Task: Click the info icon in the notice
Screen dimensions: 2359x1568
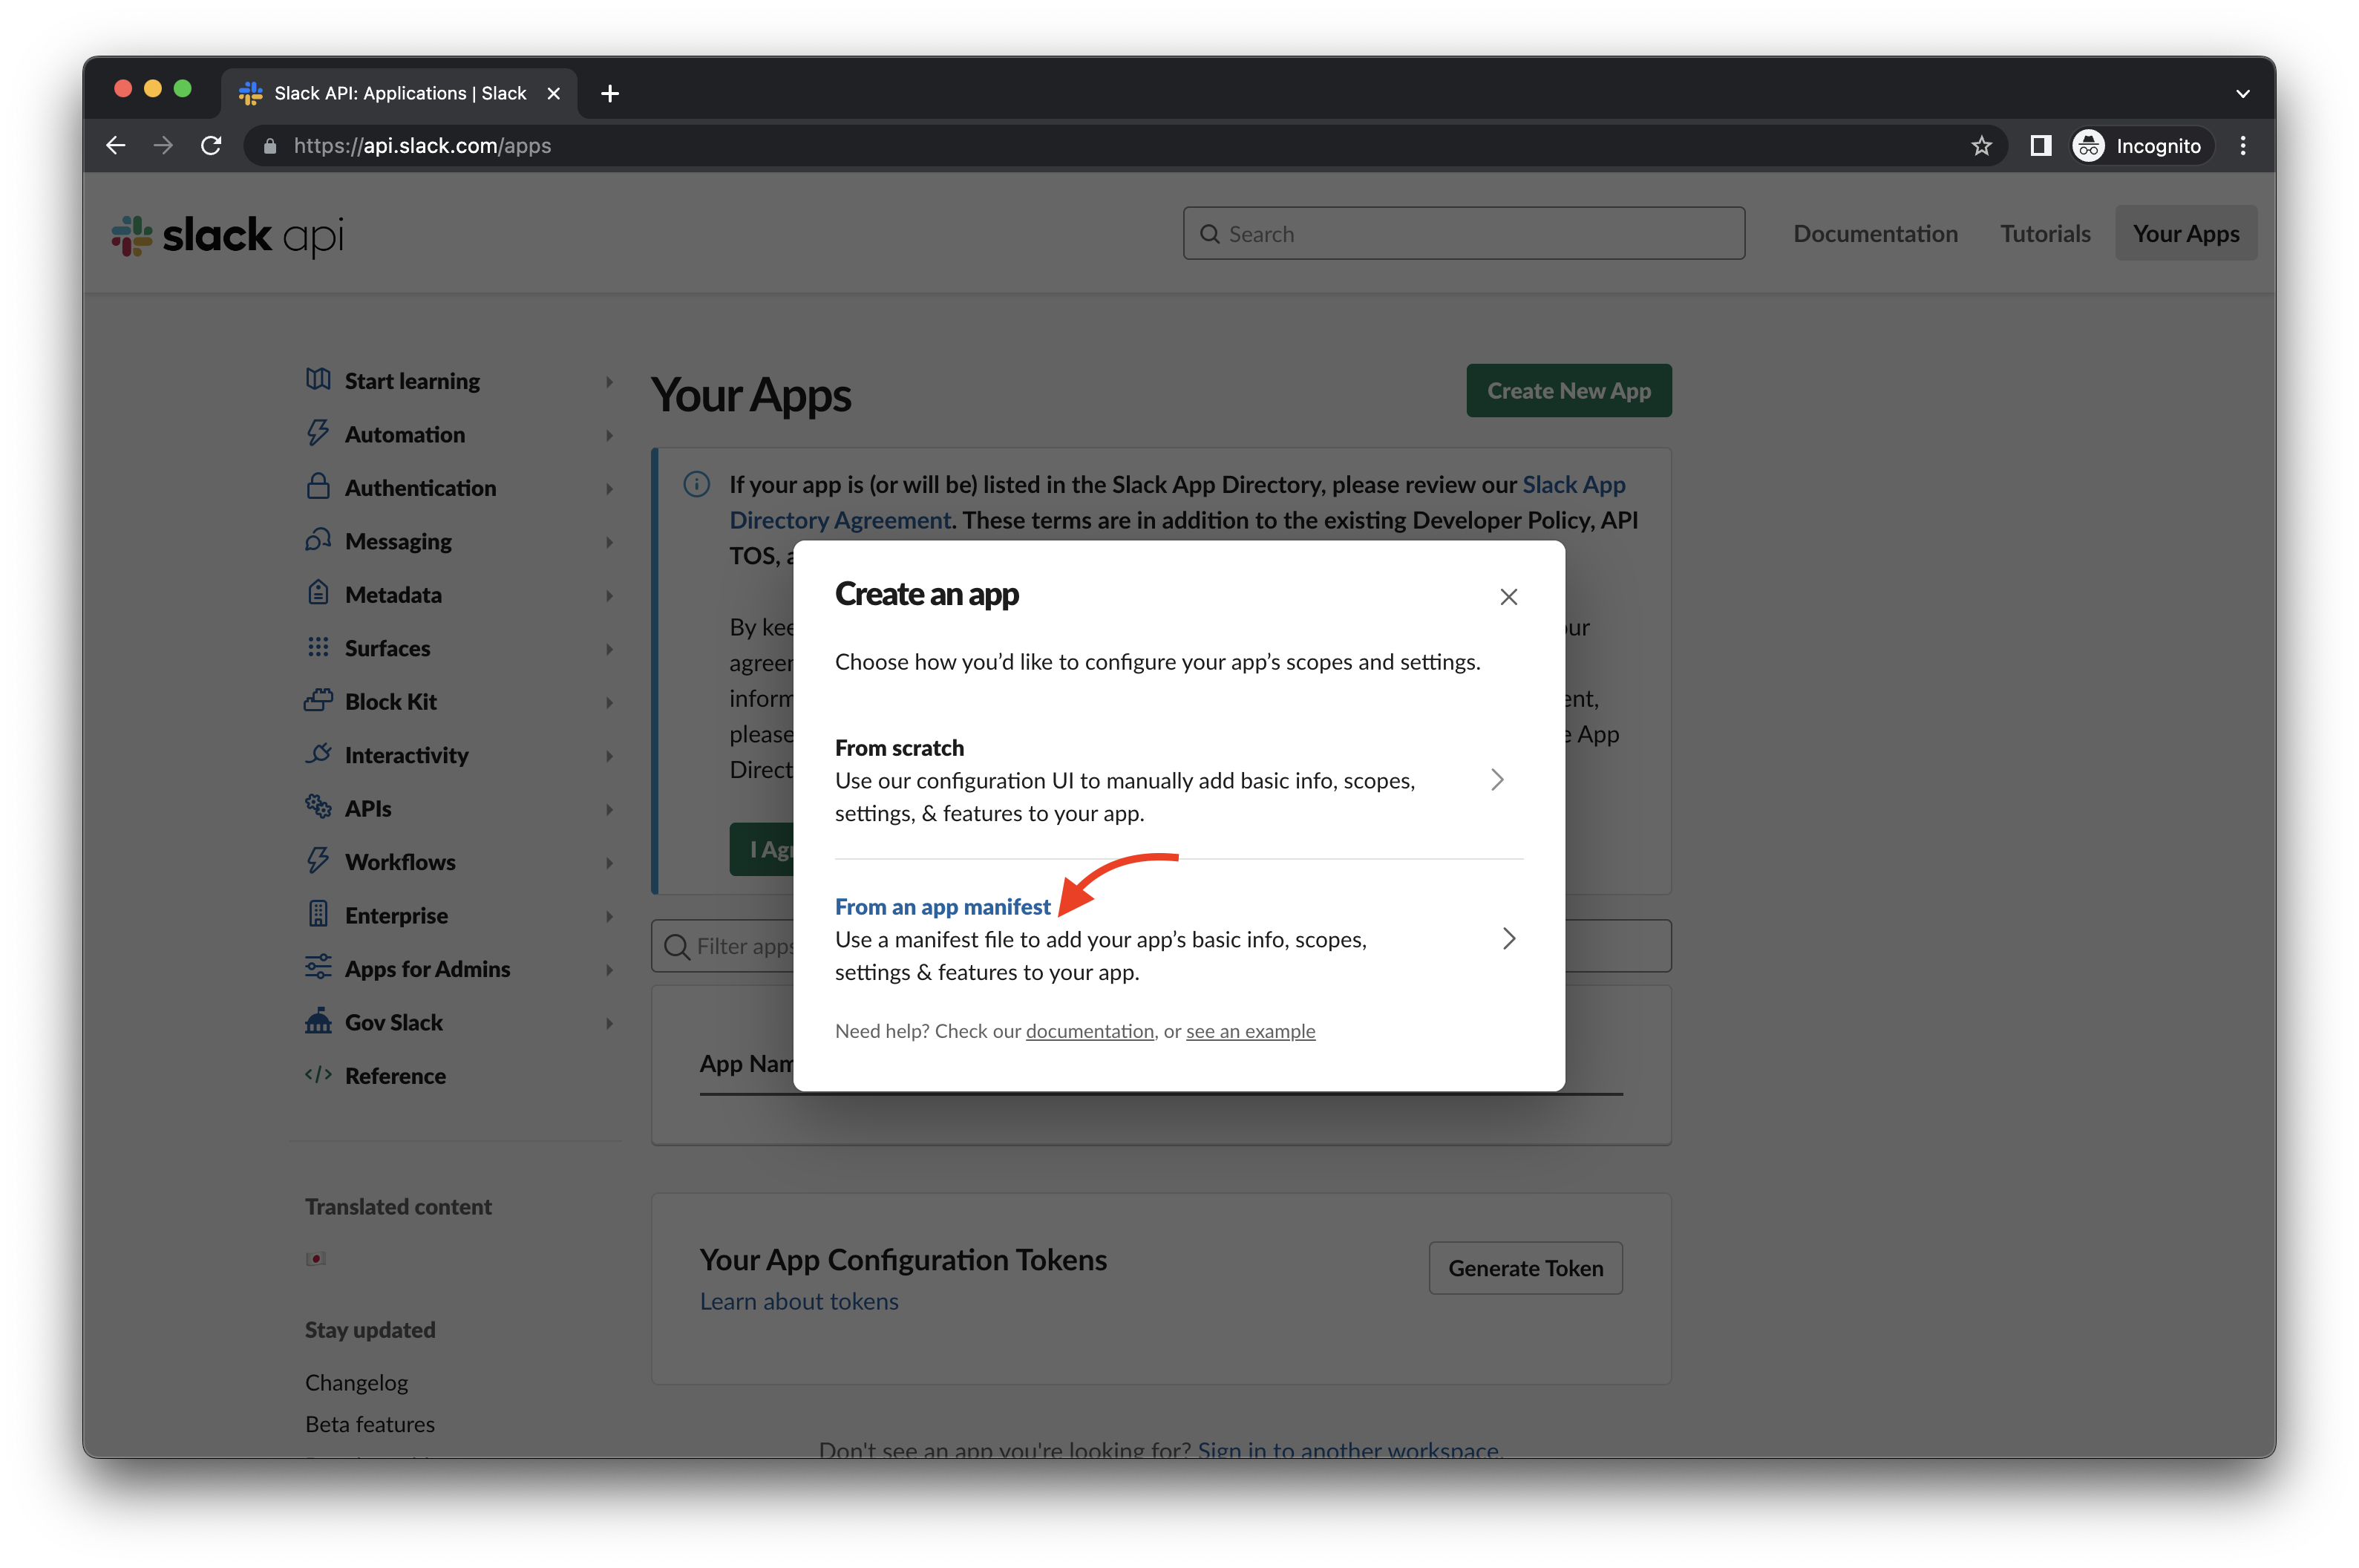Action: point(697,485)
